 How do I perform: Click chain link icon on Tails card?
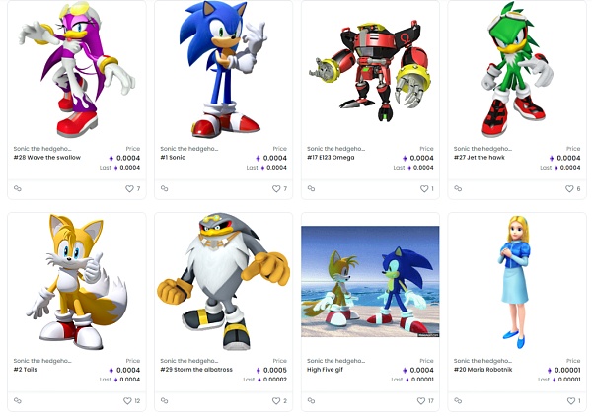(x=17, y=401)
